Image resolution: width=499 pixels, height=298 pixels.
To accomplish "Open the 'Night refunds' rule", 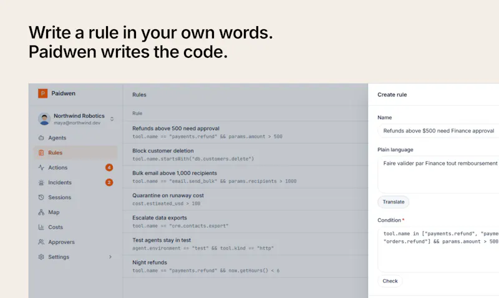I will pyautogui.click(x=245, y=266).
